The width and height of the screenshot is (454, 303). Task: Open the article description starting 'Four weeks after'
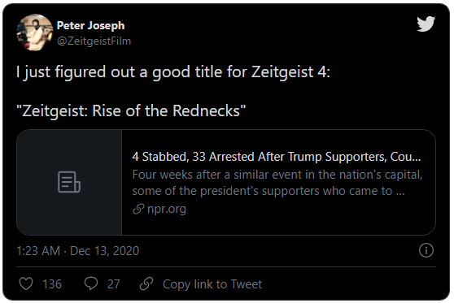(x=277, y=183)
